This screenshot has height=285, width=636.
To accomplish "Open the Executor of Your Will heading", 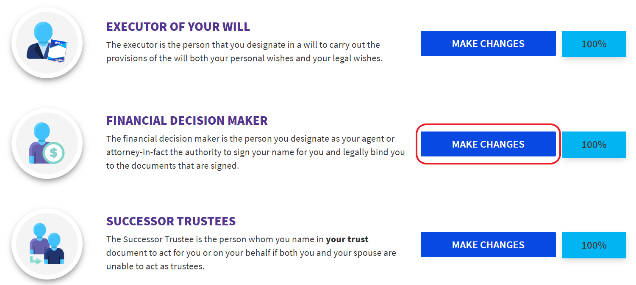I will (178, 27).
